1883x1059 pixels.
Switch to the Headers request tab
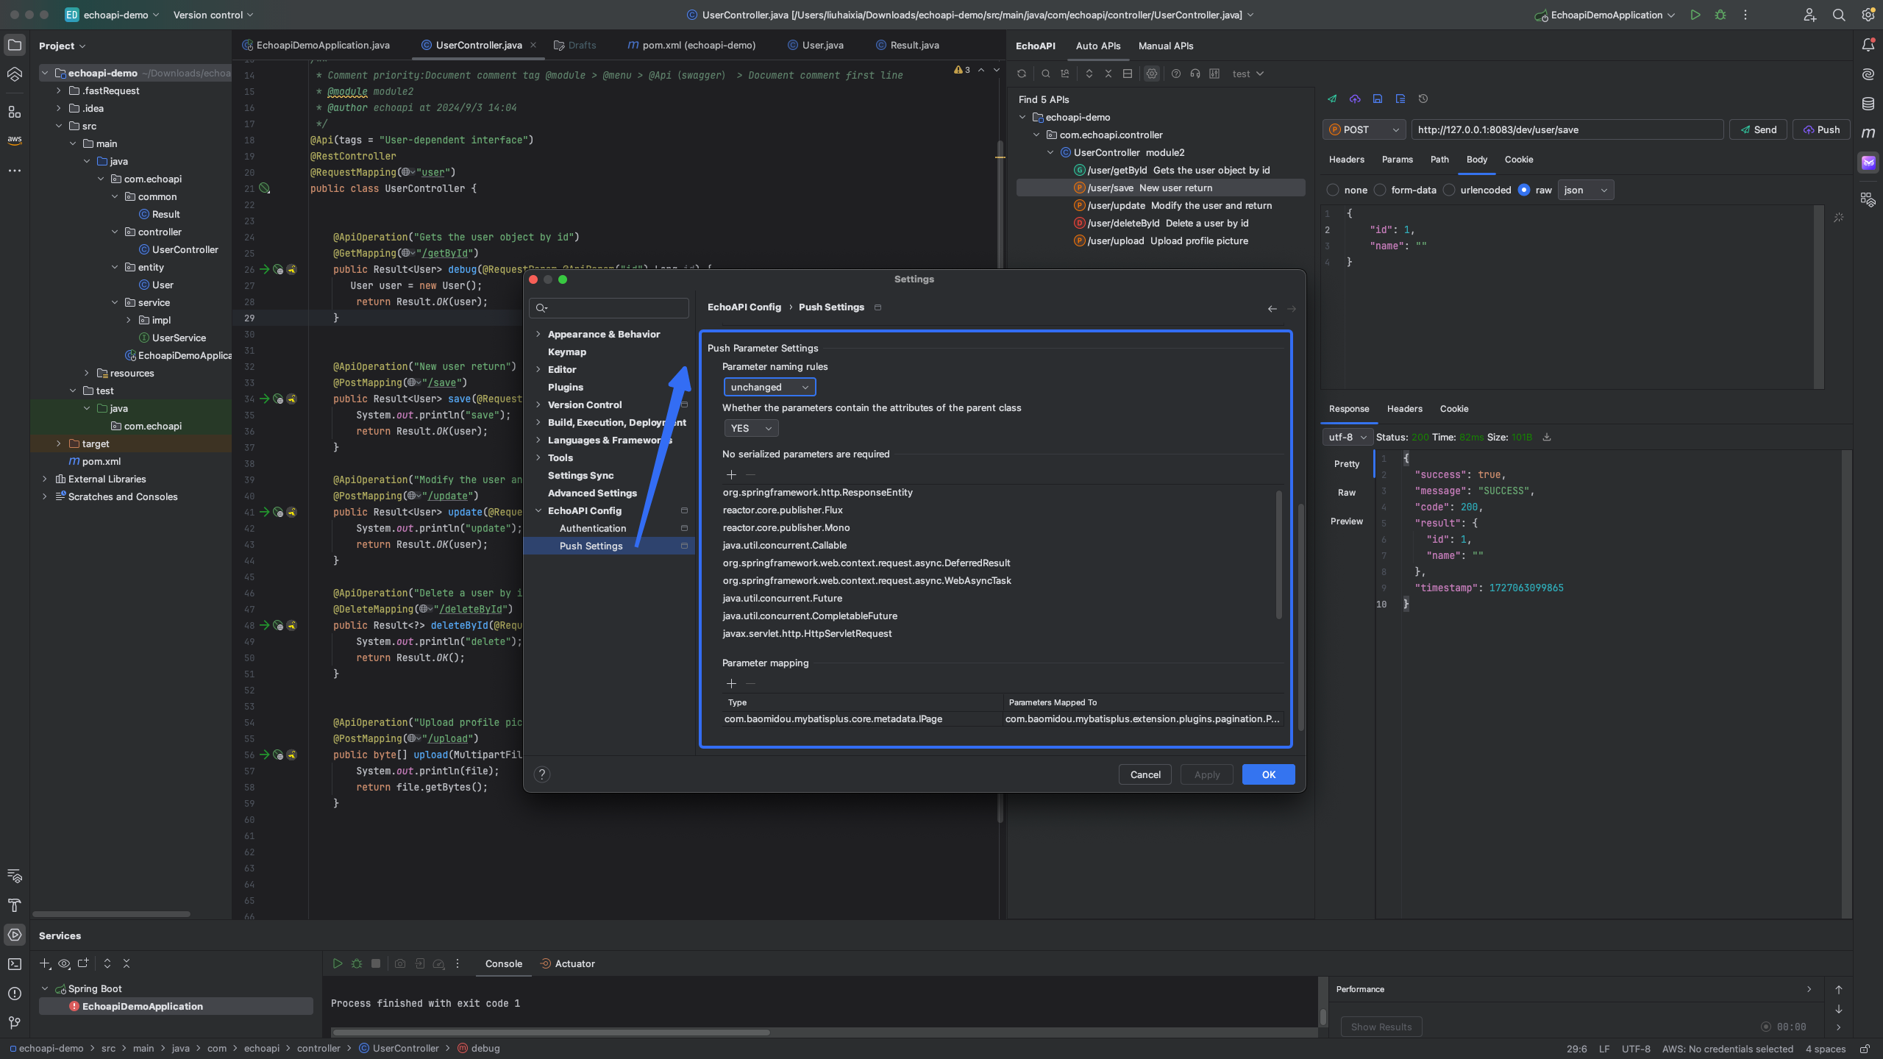tap(1346, 160)
